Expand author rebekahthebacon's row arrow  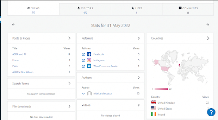tap(83, 94)
